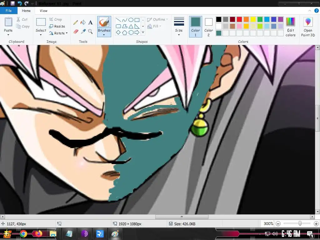Choose the Right triangle shape
Screen dimensions: 320x240
(137, 26)
